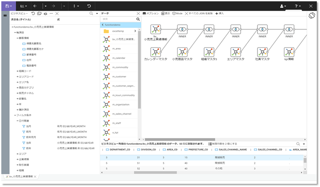Select the エリアマスタ node
Screen dimensions: 320x187
coord(236,52)
